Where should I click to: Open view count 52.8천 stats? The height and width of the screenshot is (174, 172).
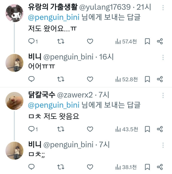(x=126, y=79)
